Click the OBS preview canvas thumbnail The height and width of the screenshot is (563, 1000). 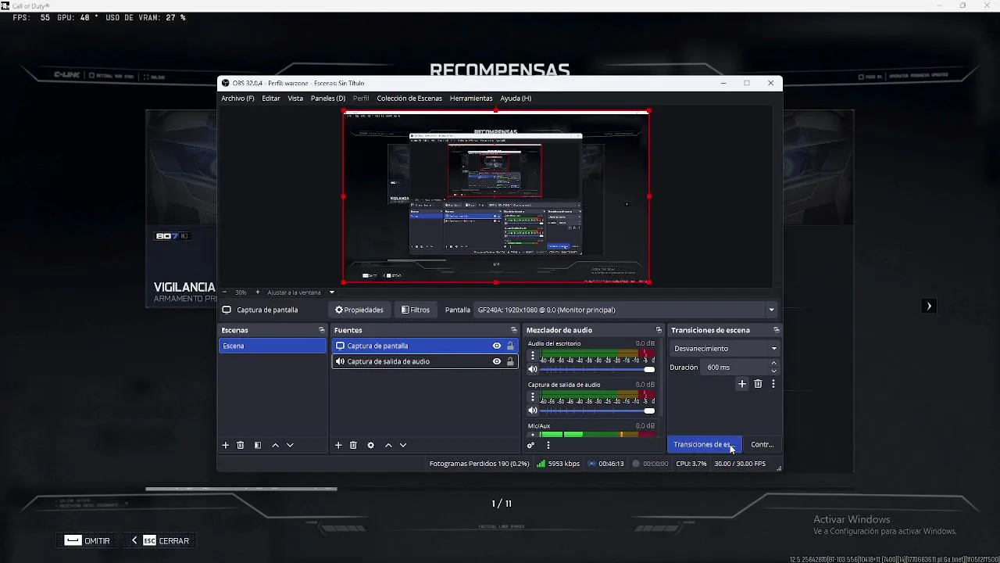pyautogui.click(x=496, y=197)
